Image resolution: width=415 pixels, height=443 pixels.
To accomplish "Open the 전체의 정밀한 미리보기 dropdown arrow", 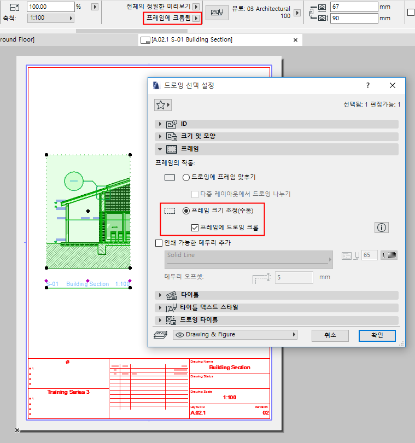I will point(196,7).
